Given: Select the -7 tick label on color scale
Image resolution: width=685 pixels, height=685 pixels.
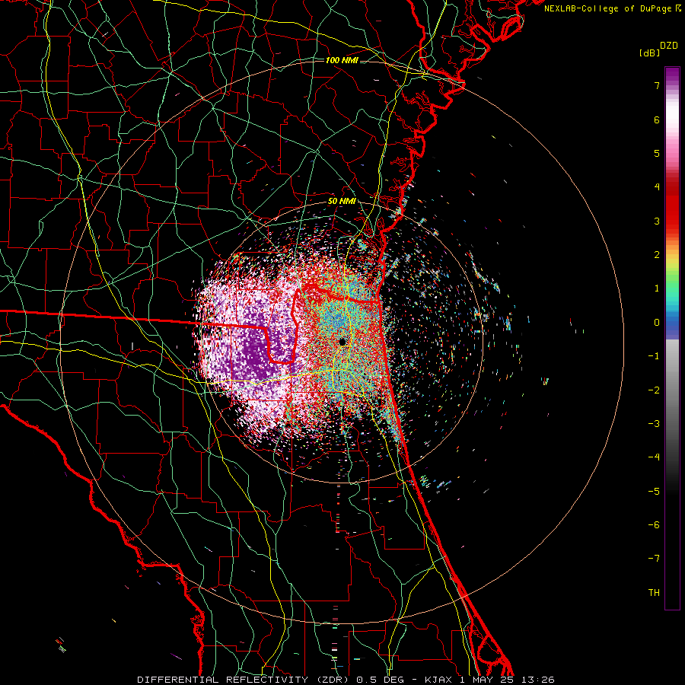Looking at the screenshot, I should pos(654,559).
